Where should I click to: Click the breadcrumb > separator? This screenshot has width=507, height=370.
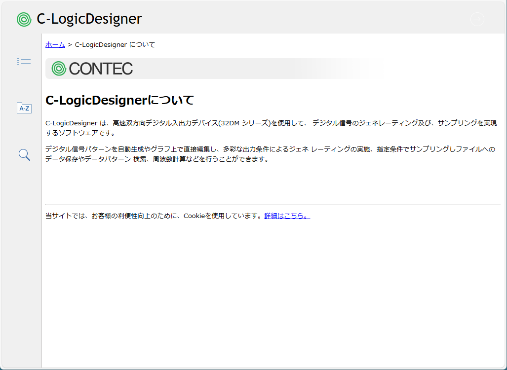coord(70,44)
